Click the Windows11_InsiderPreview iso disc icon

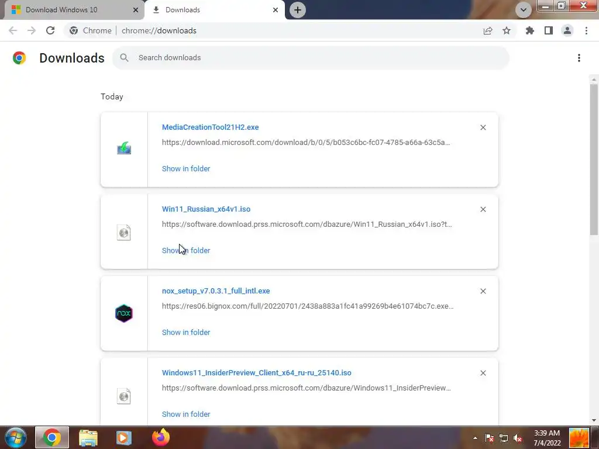click(124, 396)
